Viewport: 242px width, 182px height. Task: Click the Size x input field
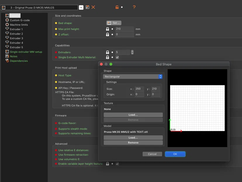tap(139, 89)
